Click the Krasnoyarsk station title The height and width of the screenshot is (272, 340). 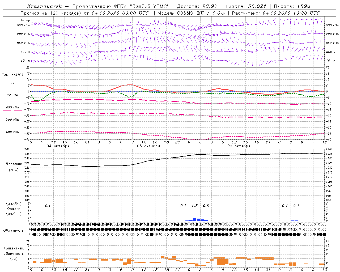(x=44, y=6)
